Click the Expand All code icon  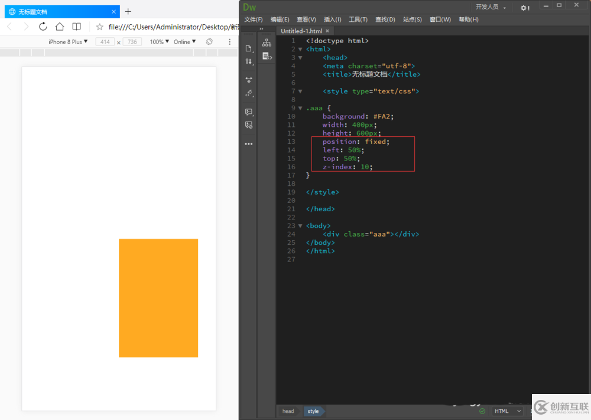tap(249, 80)
